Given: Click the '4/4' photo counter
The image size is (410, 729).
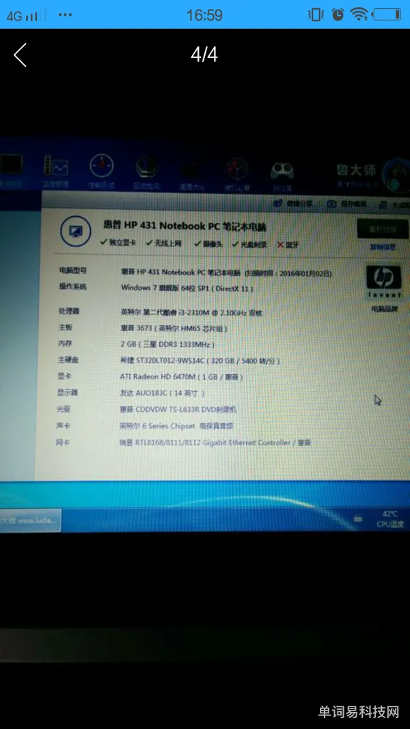Looking at the screenshot, I should pyautogui.click(x=204, y=55).
